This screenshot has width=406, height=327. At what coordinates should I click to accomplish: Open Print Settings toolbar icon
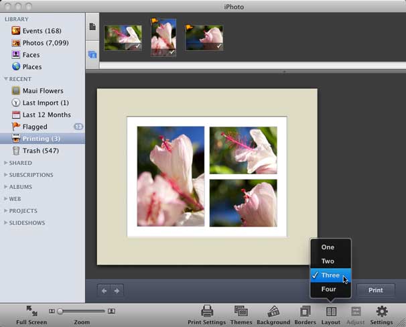[x=207, y=311]
